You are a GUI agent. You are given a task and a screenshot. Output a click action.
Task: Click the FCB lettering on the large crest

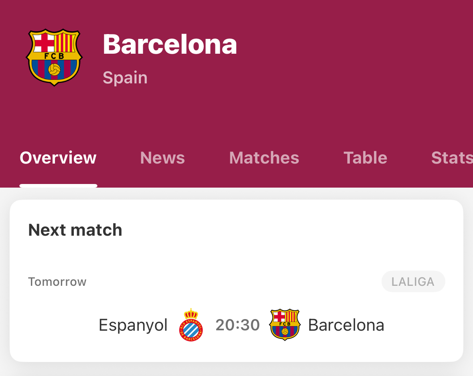click(54, 56)
